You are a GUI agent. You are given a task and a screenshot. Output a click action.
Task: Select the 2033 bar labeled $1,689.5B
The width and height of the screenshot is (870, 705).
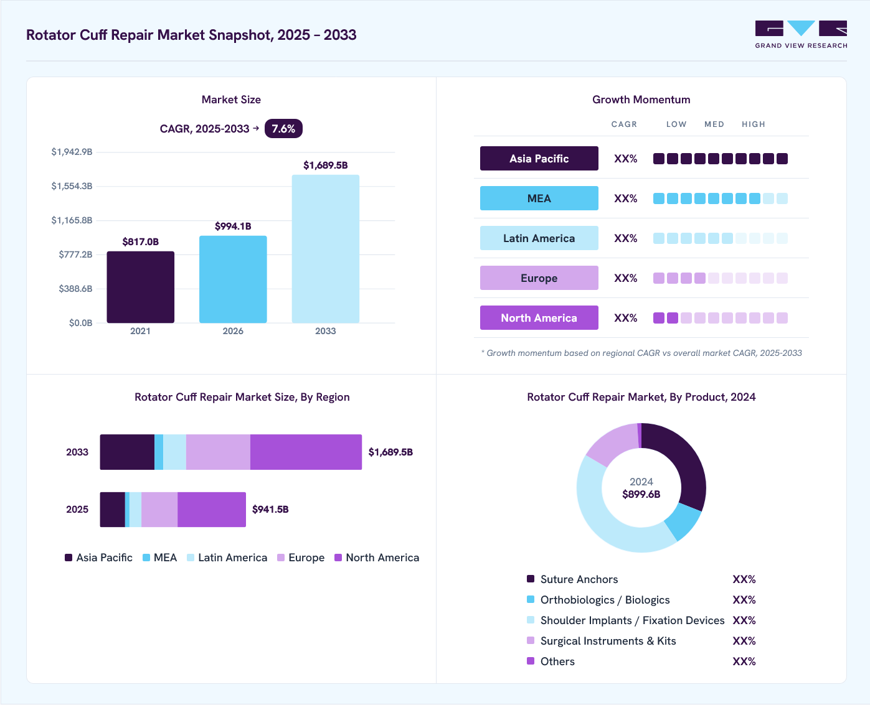(326, 249)
